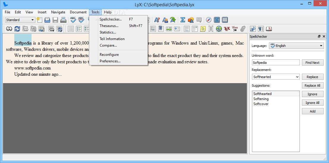Click the www.softpedia.com text line

point(32,68)
